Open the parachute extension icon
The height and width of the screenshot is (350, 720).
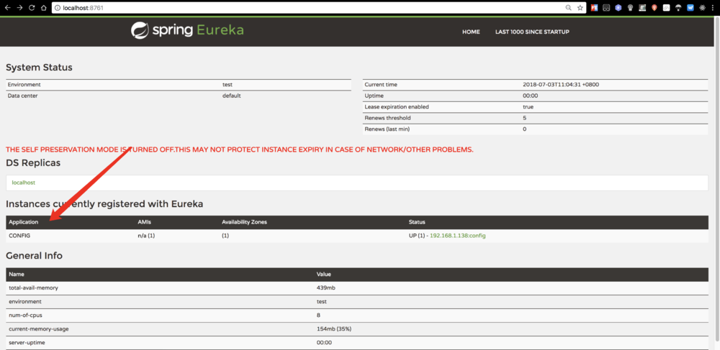coord(678,8)
